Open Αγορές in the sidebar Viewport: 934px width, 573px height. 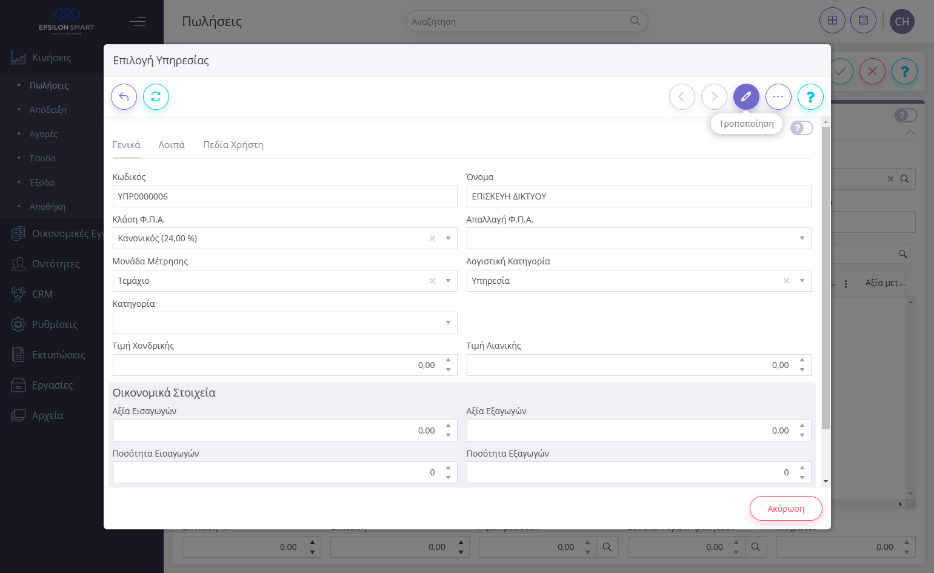point(44,134)
